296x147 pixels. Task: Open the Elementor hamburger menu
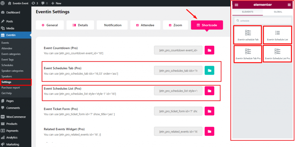click(236, 5)
